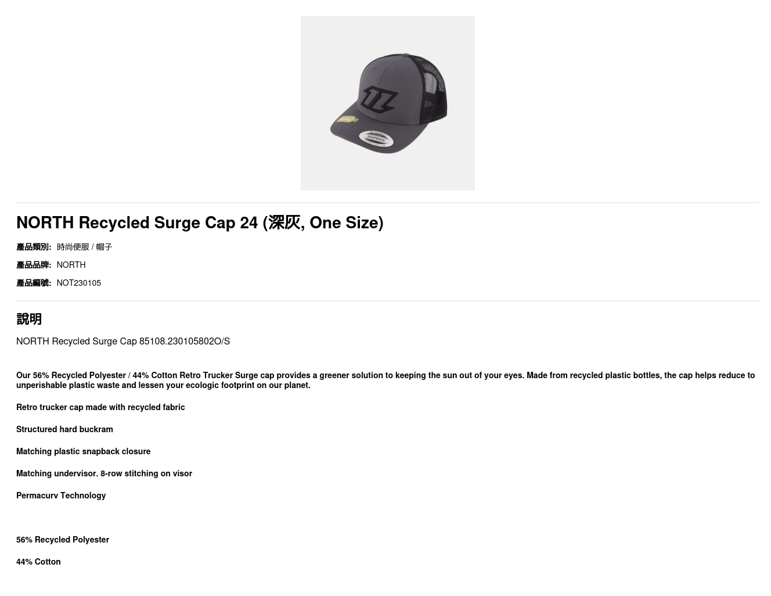Click the 產品品牌 label

[34, 265]
